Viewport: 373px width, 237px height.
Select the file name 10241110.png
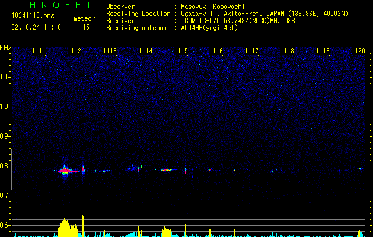click(x=33, y=16)
